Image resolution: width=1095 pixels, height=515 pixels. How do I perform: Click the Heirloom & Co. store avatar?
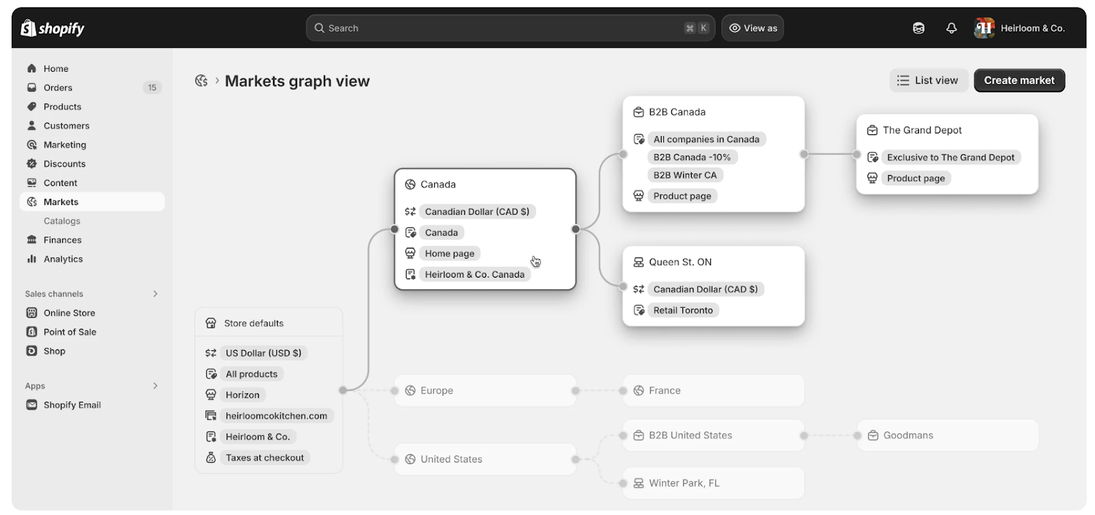tap(984, 28)
